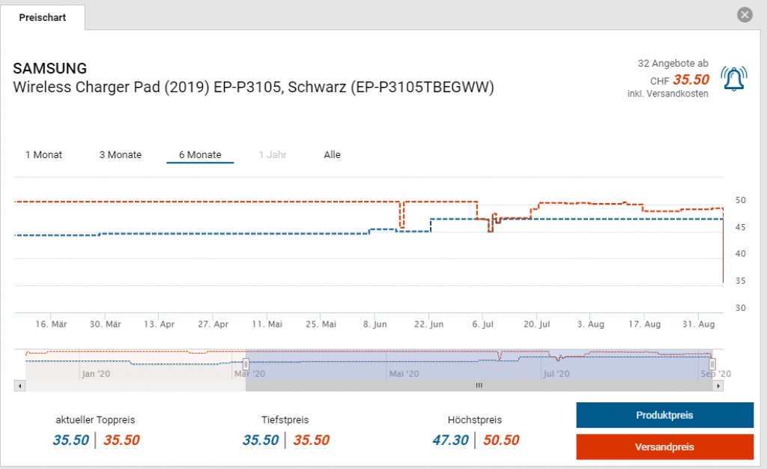Viewport: 767px width, 469px height.
Task: Click the navigator scrollbar grip
Action: (479, 386)
